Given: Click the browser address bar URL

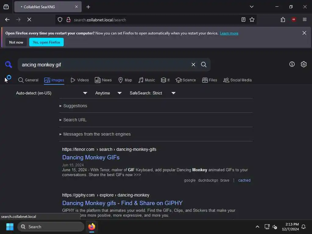Looking at the screenshot, I should 156,20.
